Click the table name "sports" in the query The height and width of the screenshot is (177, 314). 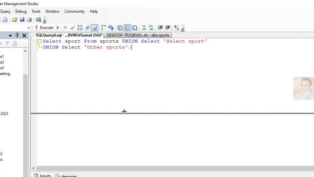point(109,41)
